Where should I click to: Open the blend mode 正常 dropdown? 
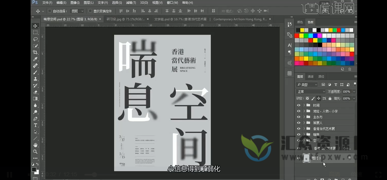coord(311,92)
